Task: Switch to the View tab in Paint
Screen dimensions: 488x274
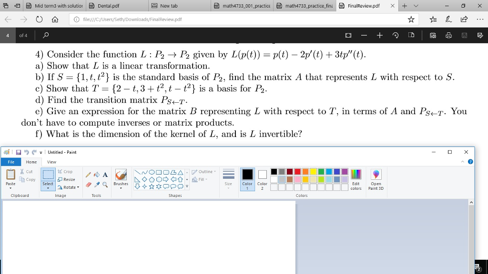Action: click(x=51, y=162)
